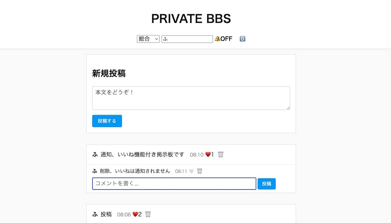391x223 pixels.
Task: Click the コメントを書く... comment field
Action: 174,184
